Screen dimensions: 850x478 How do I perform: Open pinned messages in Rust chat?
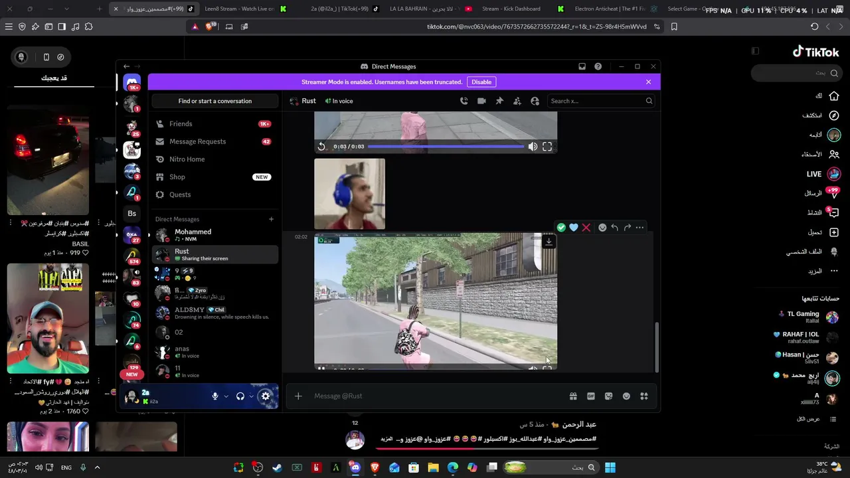pos(499,101)
